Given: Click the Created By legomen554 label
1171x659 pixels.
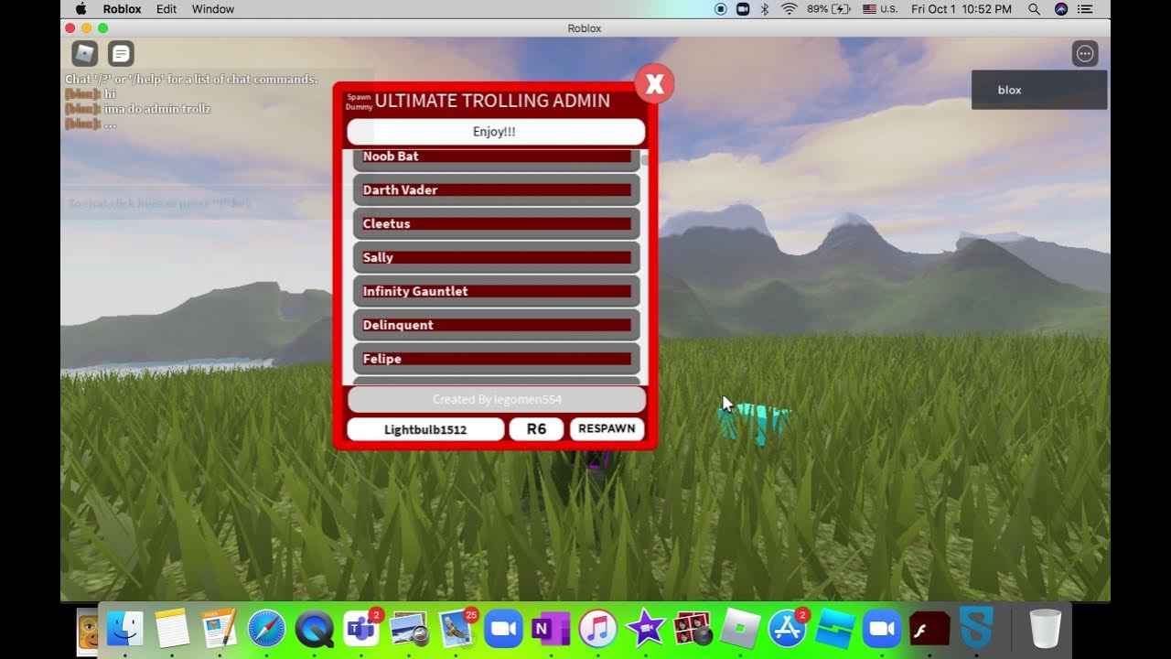Looking at the screenshot, I should pyautogui.click(x=497, y=399).
